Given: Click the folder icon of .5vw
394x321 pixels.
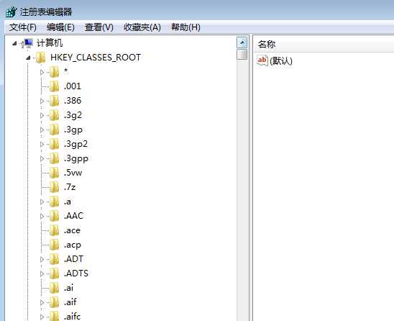Looking at the screenshot, I should [54, 173].
